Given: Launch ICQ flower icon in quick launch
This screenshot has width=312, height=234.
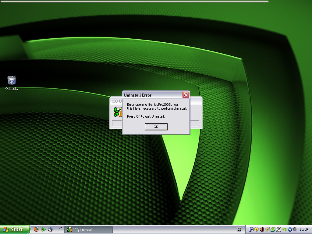Looking at the screenshot, I should pyautogui.click(x=43, y=229).
